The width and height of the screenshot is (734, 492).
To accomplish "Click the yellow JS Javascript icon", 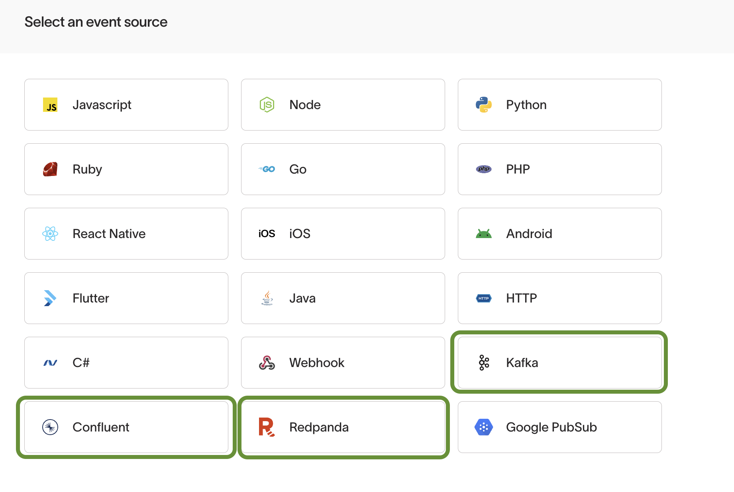I will coord(50,105).
